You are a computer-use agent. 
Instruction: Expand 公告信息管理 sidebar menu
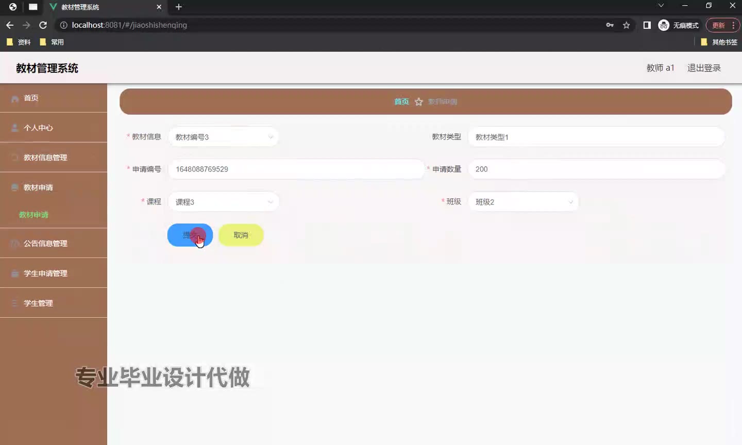54,244
